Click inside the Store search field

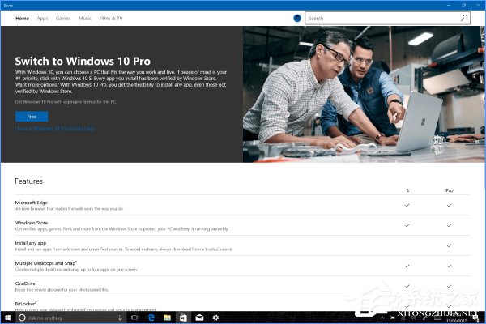coord(381,17)
